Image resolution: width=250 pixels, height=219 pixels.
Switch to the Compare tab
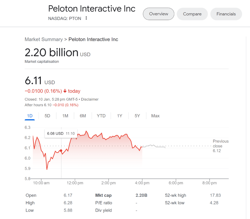click(192, 14)
